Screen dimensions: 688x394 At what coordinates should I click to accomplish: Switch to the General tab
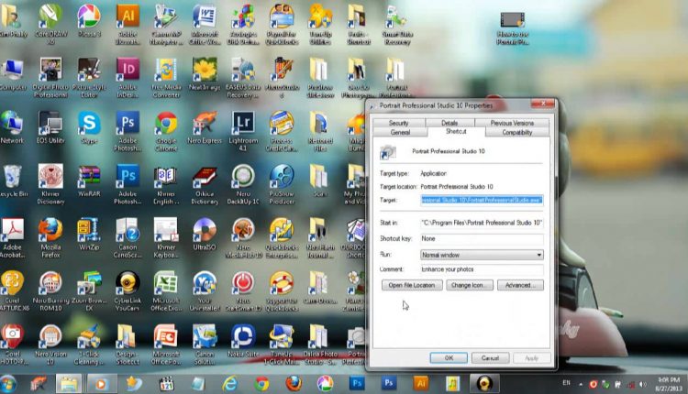pos(400,132)
